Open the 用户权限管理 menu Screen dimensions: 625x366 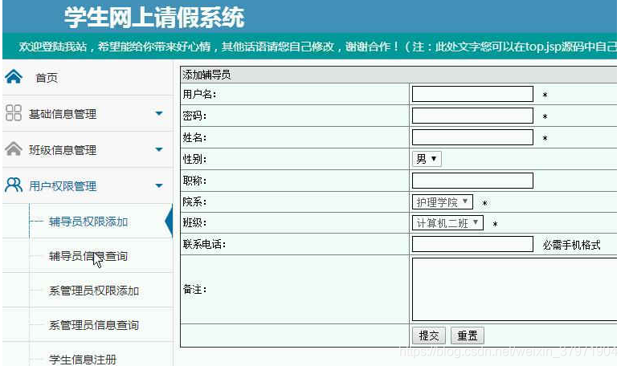(63, 186)
